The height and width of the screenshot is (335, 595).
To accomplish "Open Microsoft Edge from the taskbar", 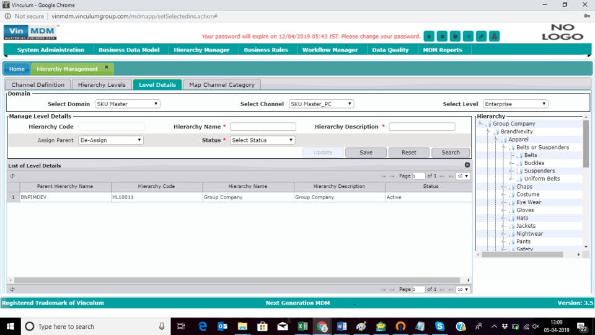I will (203, 326).
